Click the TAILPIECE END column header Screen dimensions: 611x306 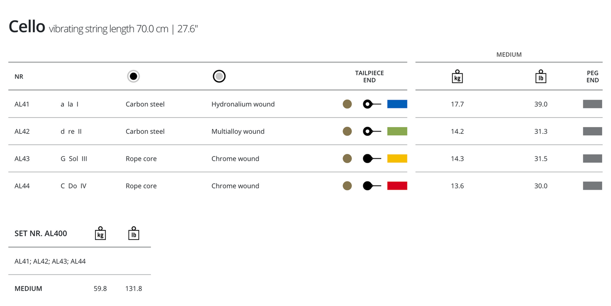pyautogui.click(x=369, y=76)
